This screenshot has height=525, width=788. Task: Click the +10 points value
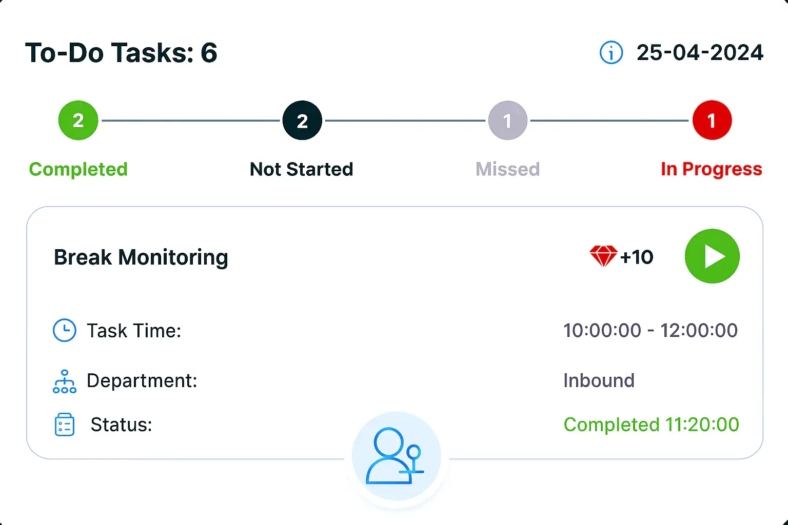637,257
